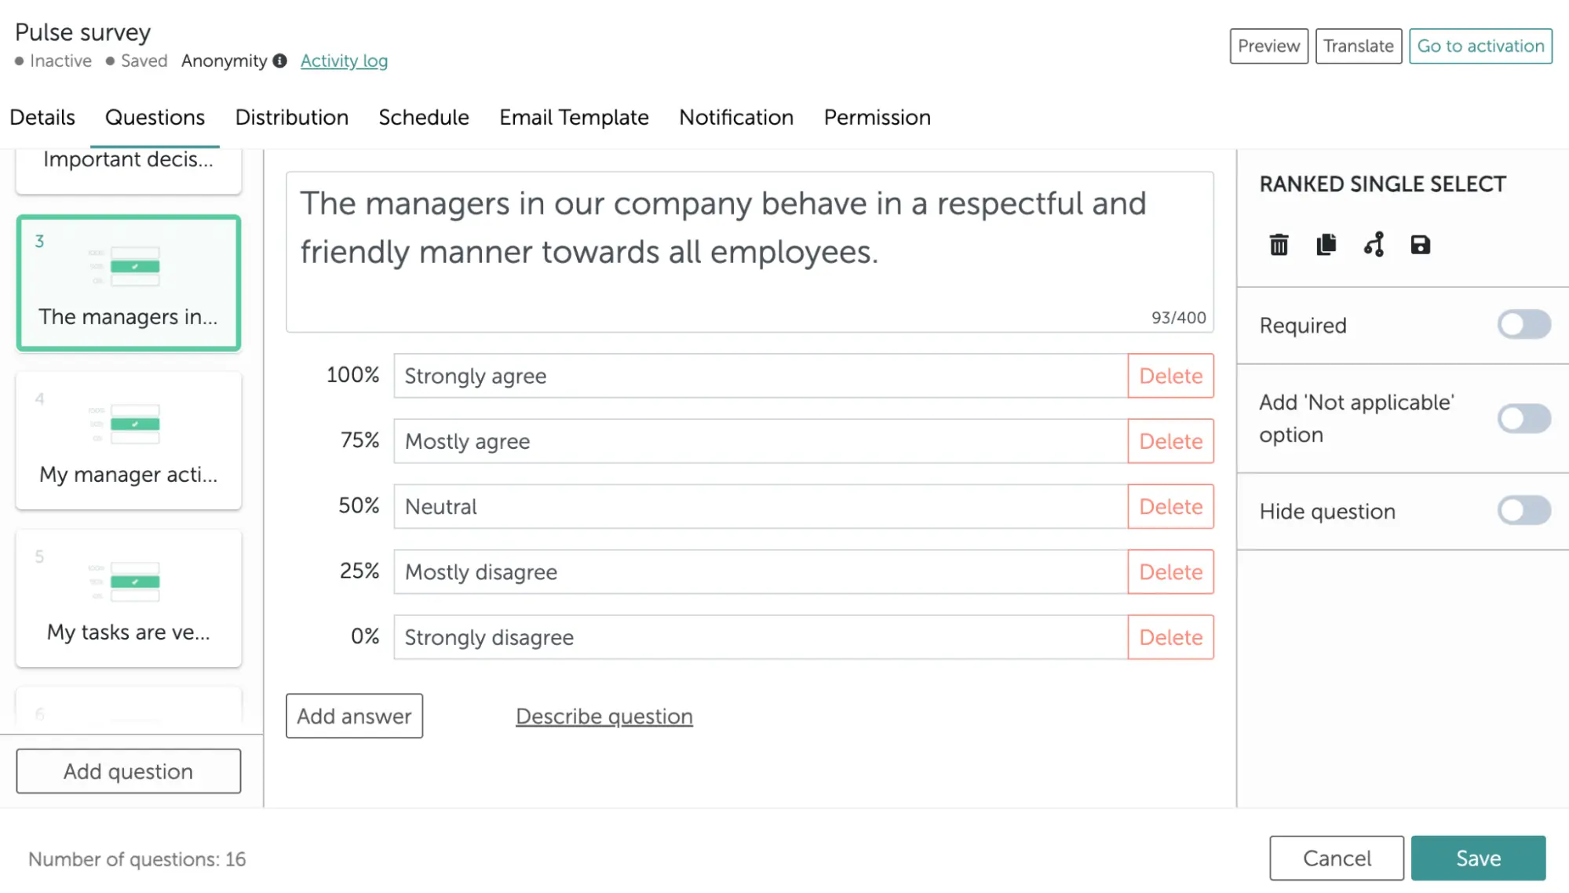Image resolution: width=1569 pixels, height=893 pixels.
Task: Turn on the 'Not applicable' option toggle
Action: click(1523, 418)
